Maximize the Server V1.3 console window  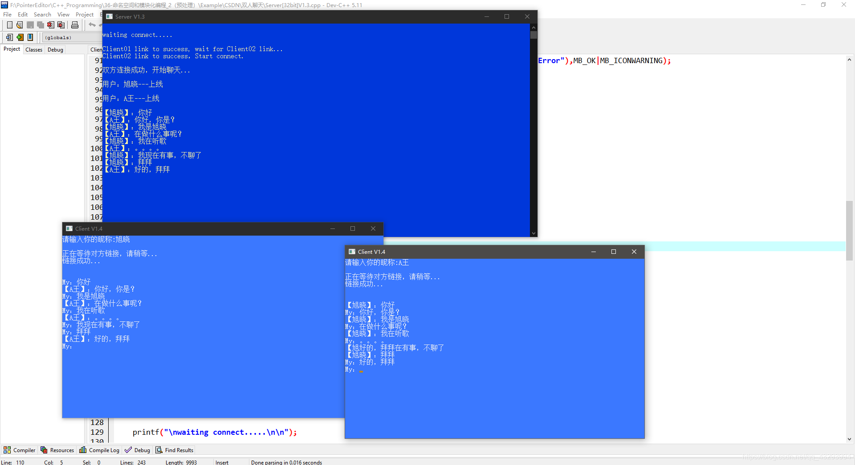coord(507,16)
